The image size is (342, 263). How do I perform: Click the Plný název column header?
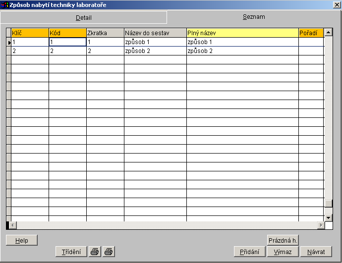pyautogui.click(x=242, y=33)
